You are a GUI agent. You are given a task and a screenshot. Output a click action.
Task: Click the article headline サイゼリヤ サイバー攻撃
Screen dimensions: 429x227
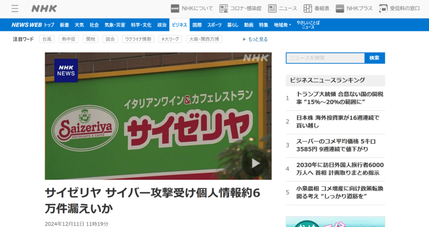point(153,200)
